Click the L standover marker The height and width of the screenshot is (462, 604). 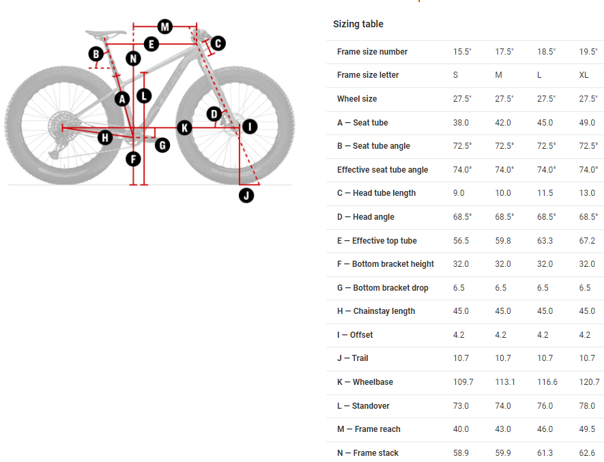(143, 96)
